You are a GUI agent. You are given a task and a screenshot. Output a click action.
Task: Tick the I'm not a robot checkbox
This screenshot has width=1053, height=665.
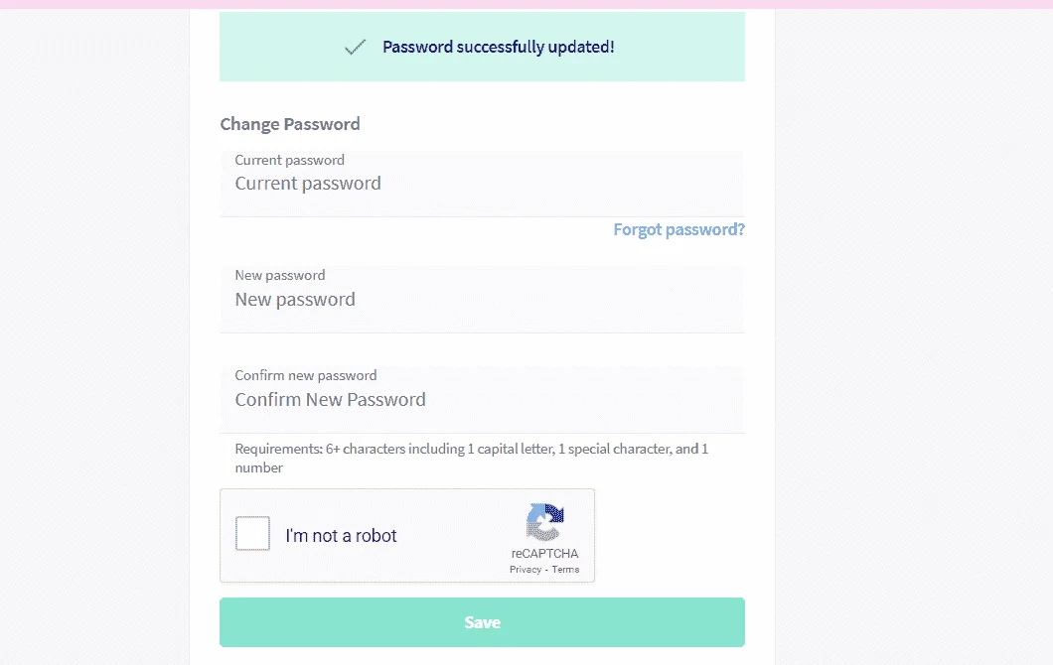click(x=252, y=533)
